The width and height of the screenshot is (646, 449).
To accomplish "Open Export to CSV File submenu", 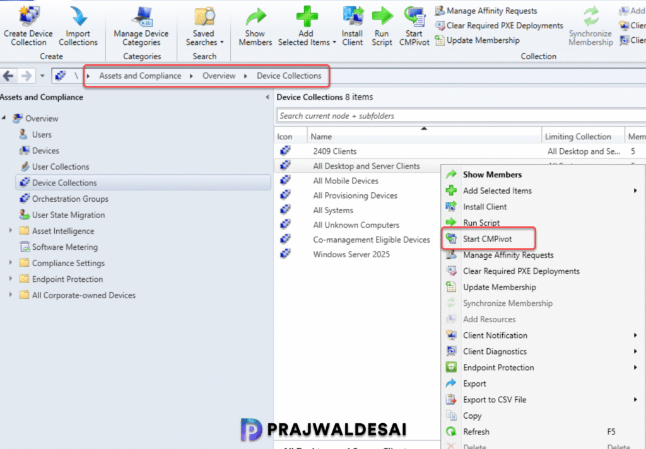I will 542,400.
